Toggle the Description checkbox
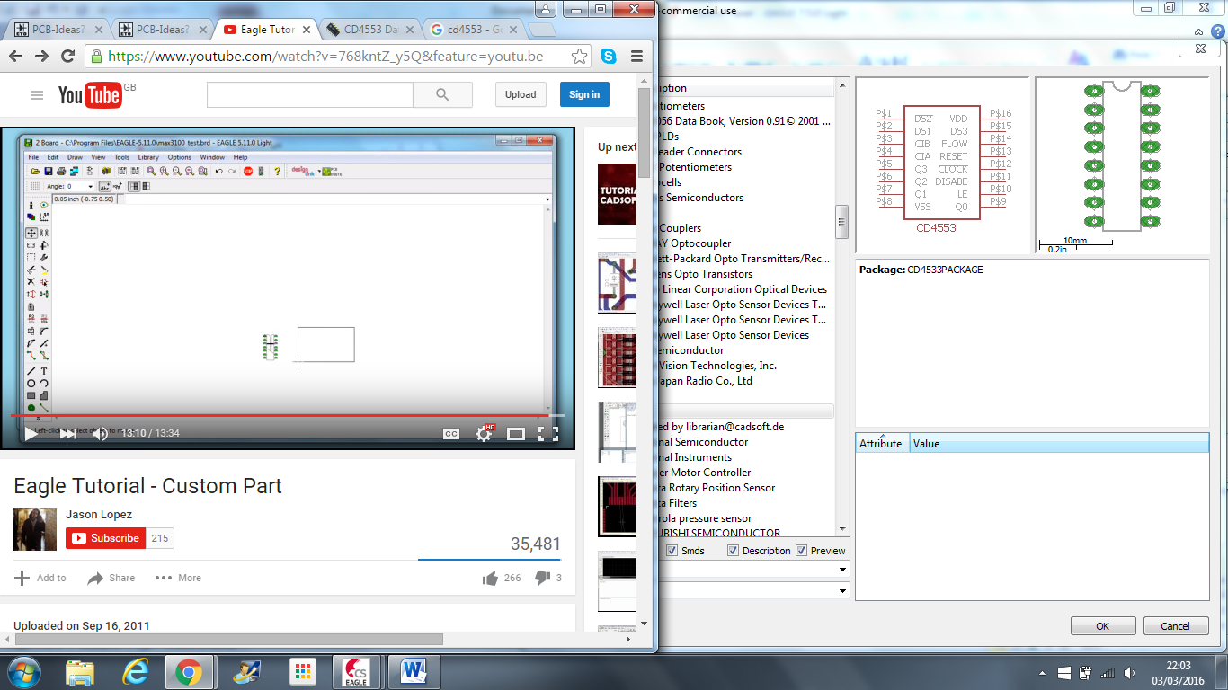1228x690 pixels. 733,551
